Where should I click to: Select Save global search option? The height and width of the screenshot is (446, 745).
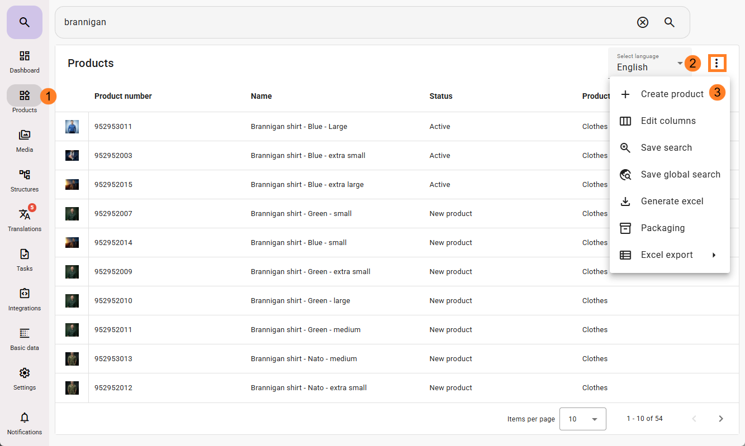[x=680, y=175]
